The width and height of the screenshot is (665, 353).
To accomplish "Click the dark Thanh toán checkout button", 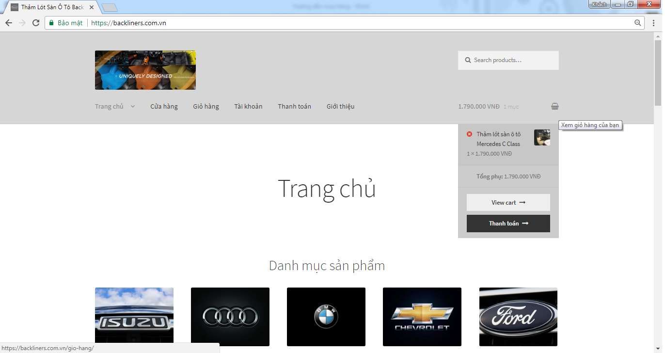I will (508, 224).
